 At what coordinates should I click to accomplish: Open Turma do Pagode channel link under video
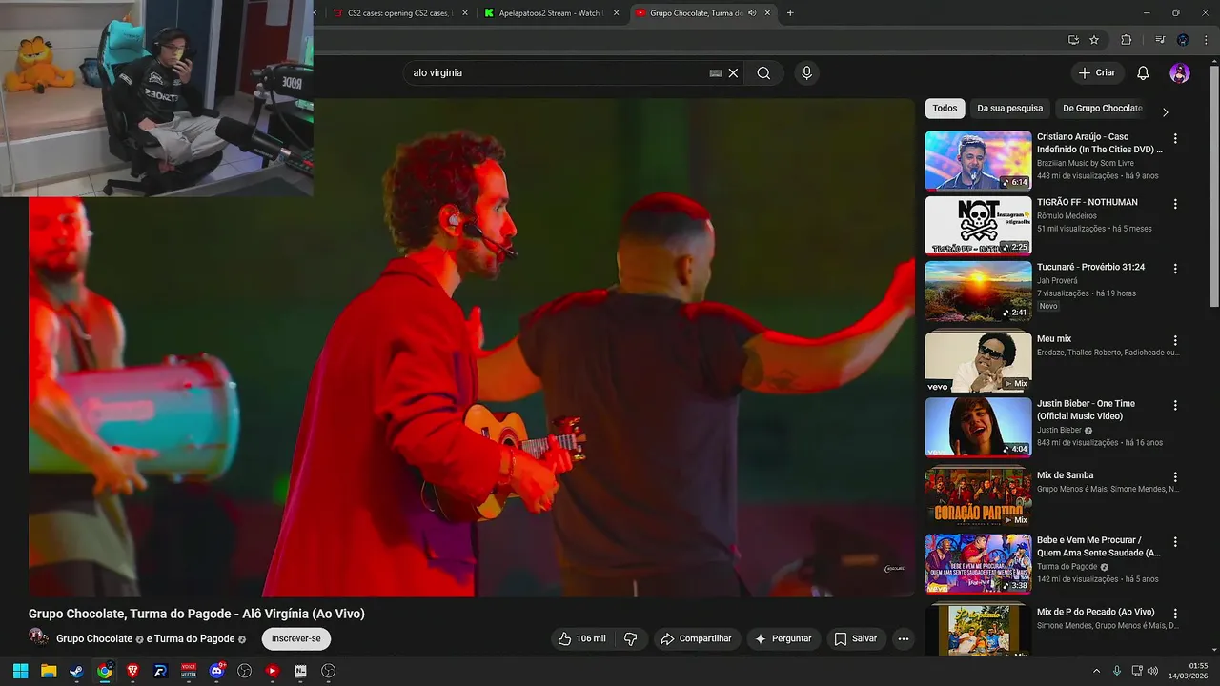click(193, 638)
